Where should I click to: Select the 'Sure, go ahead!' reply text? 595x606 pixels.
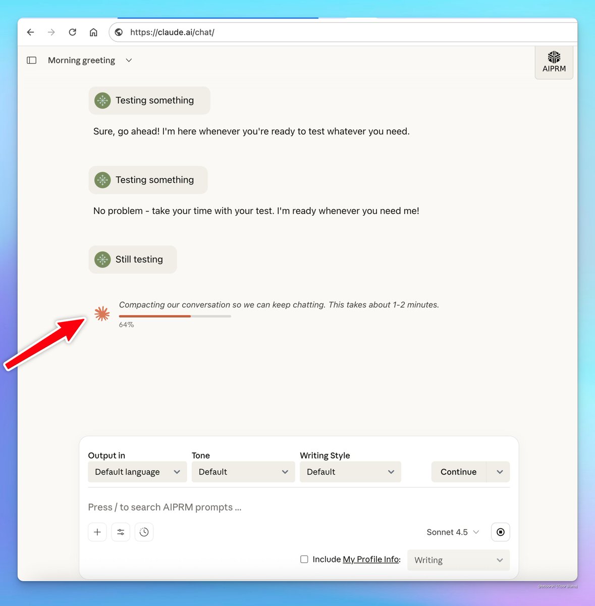click(x=251, y=131)
